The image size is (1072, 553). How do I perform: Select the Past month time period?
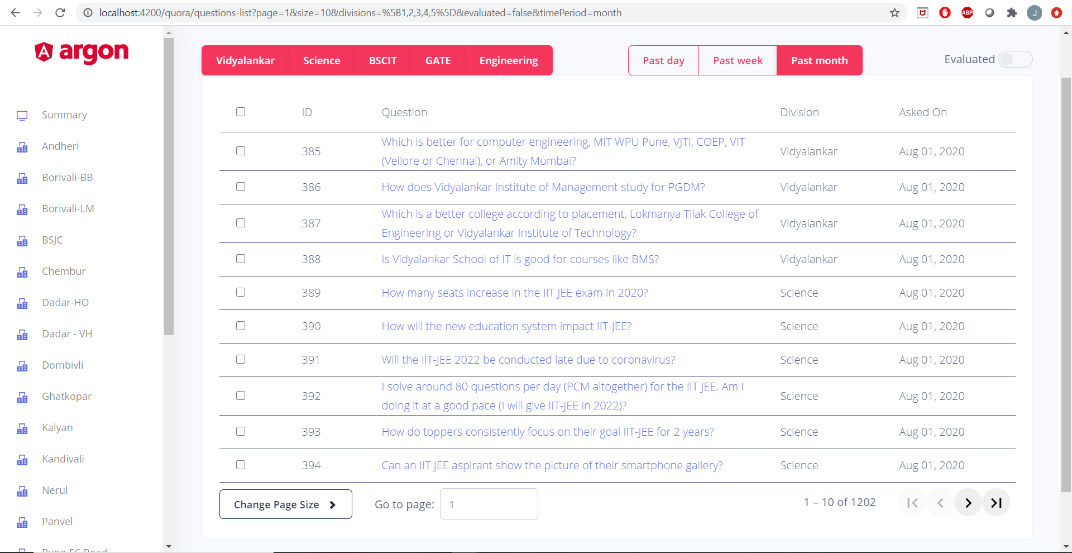point(819,60)
